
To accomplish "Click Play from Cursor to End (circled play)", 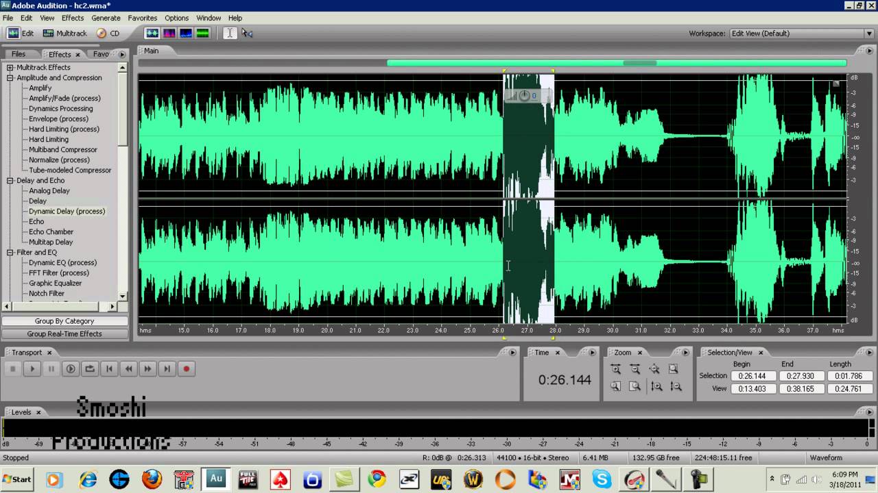I will click(70, 368).
